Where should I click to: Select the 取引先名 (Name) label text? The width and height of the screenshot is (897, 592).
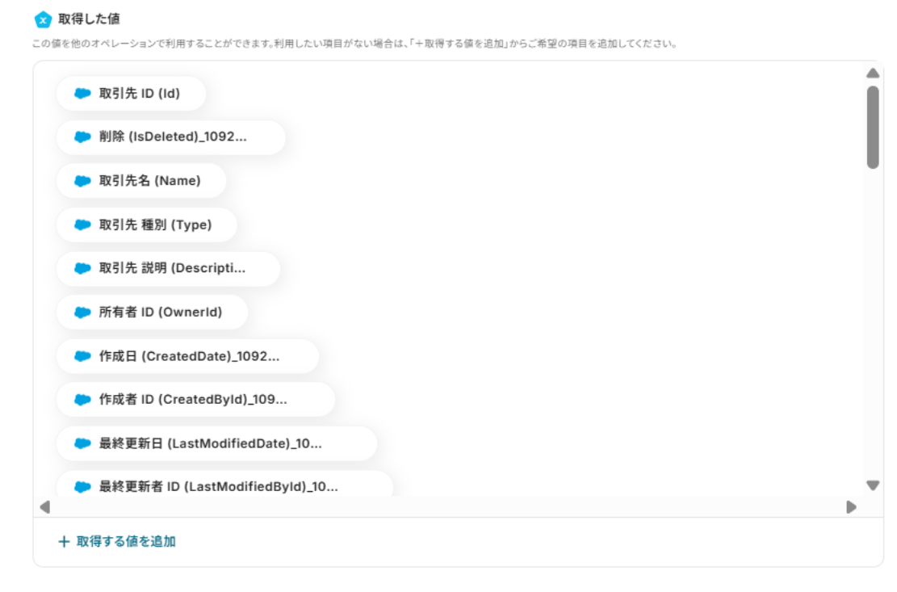click(x=150, y=181)
